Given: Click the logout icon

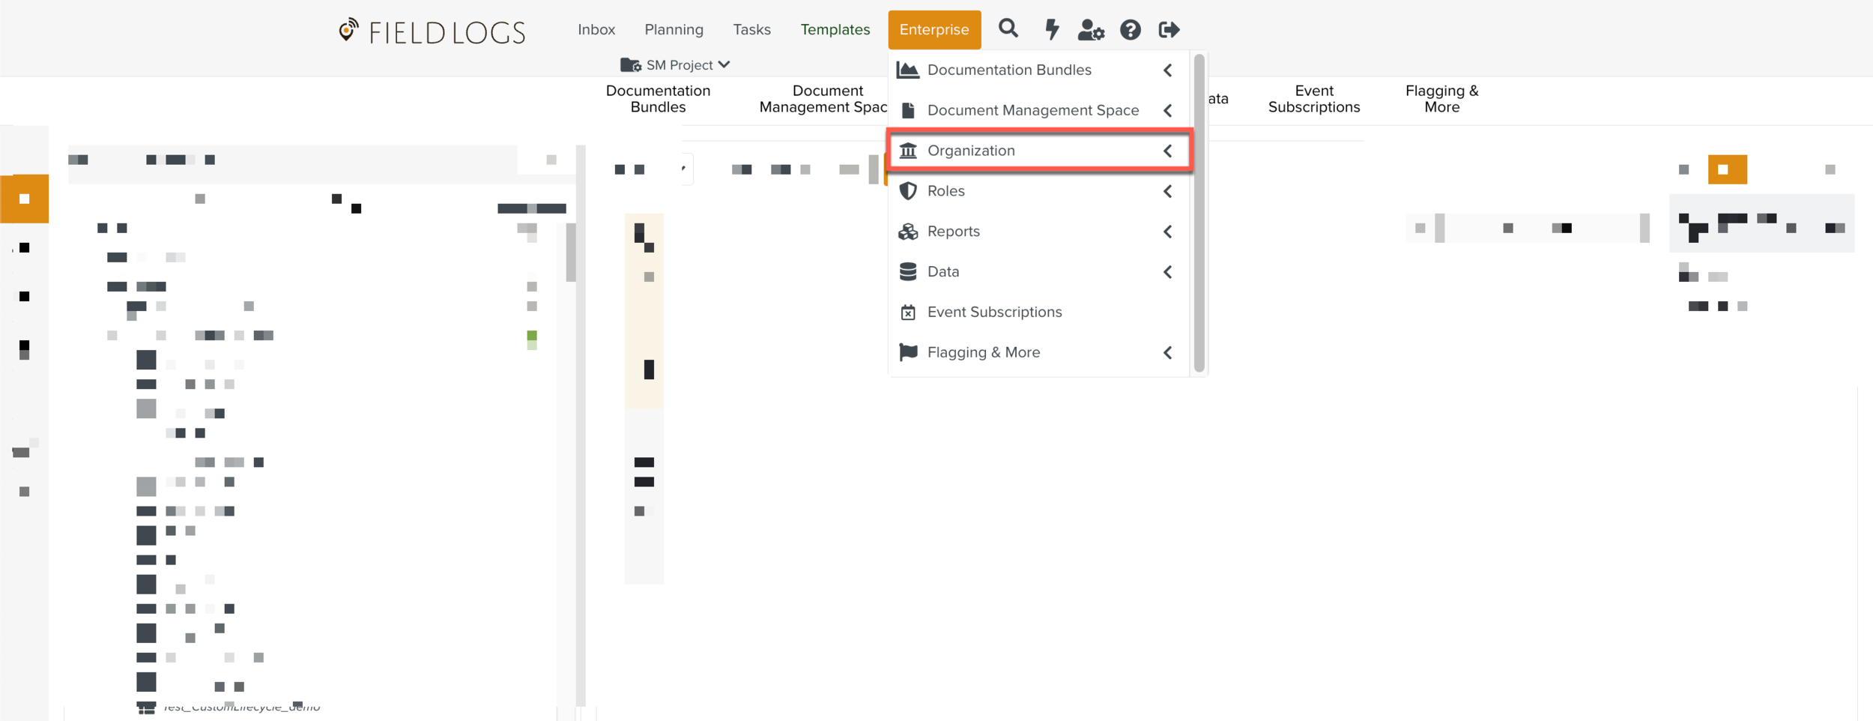Looking at the screenshot, I should point(1169,30).
